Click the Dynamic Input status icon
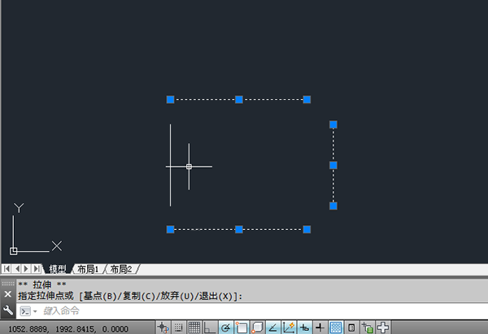This screenshot has width=488, height=334. pos(304,327)
